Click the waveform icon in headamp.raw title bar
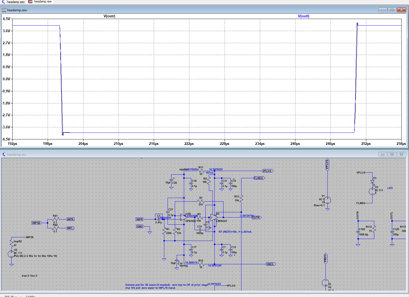 coord(4,10)
